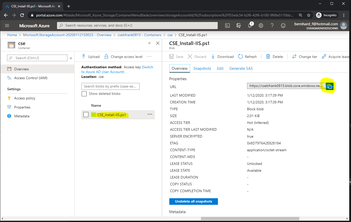The height and width of the screenshot is (222, 351).
Task: Switch to the Snapshots tab
Action: (202, 68)
